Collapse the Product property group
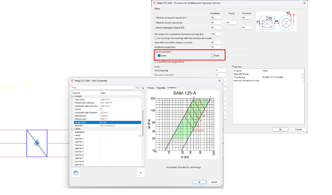Viewport: 332px width, 195px height. click(73, 96)
